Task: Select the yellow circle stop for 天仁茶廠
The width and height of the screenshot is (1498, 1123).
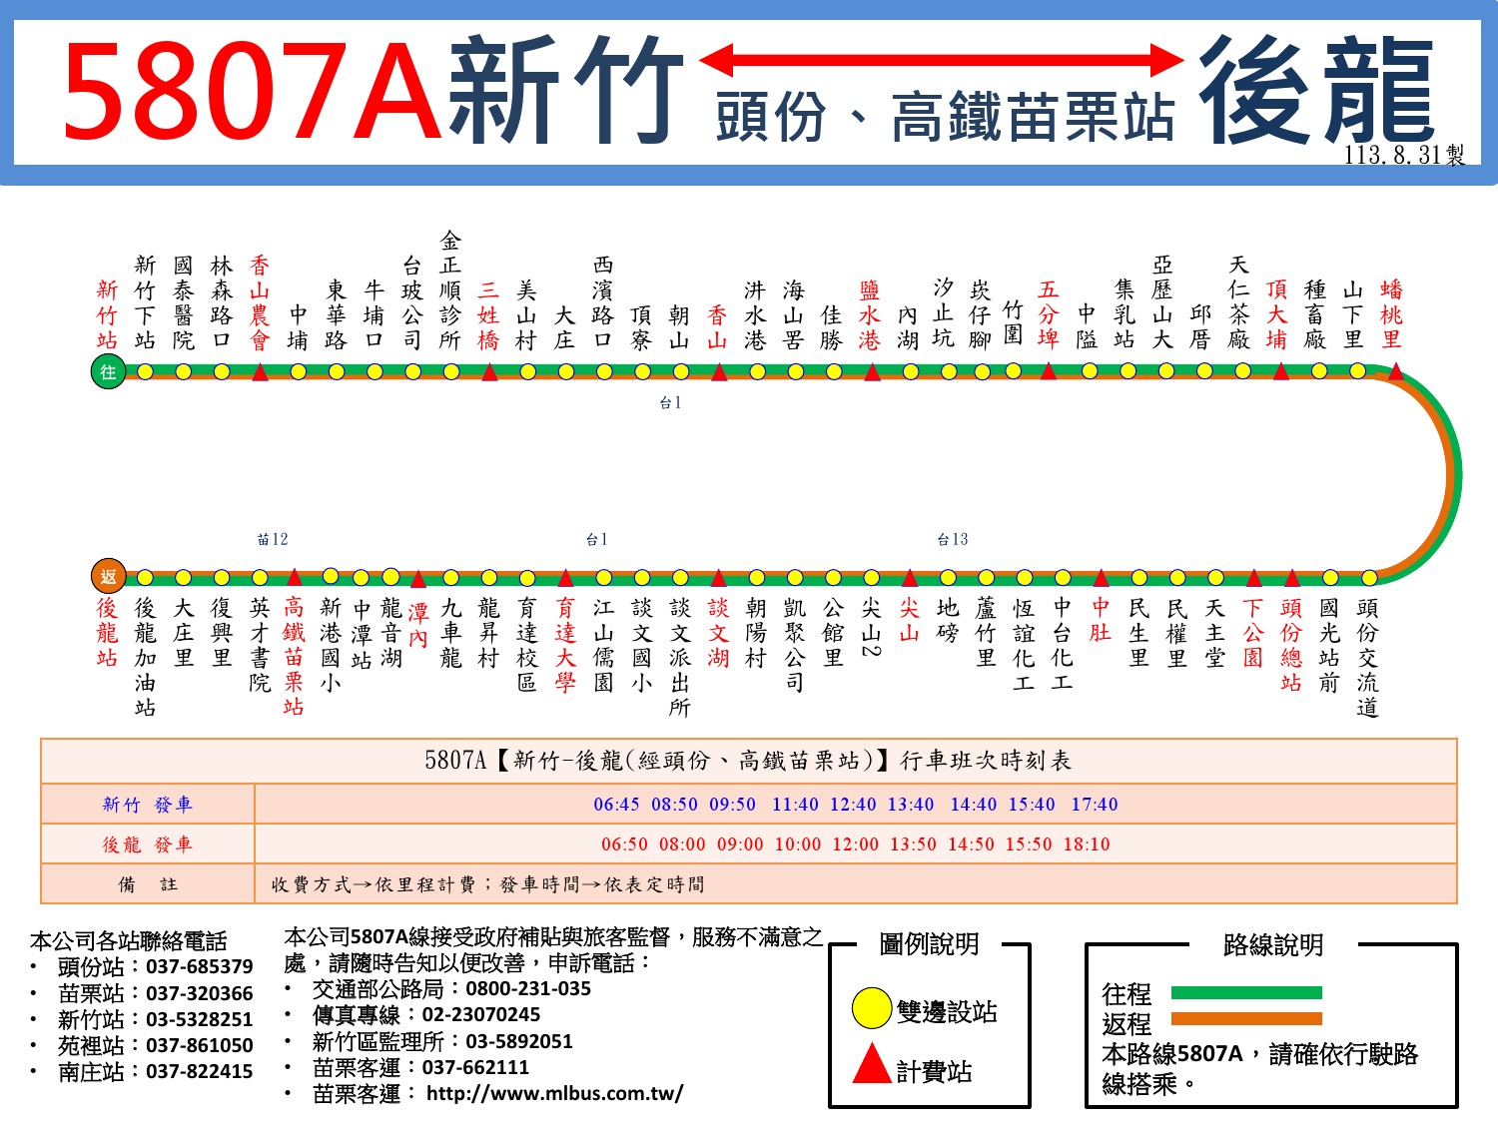Action: 1242,370
